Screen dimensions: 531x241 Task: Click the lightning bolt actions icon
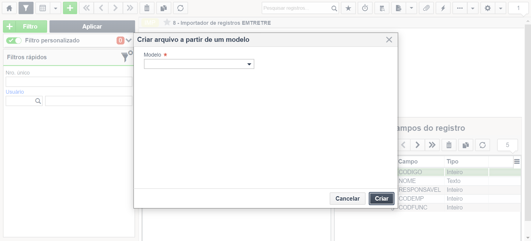(x=443, y=8)
